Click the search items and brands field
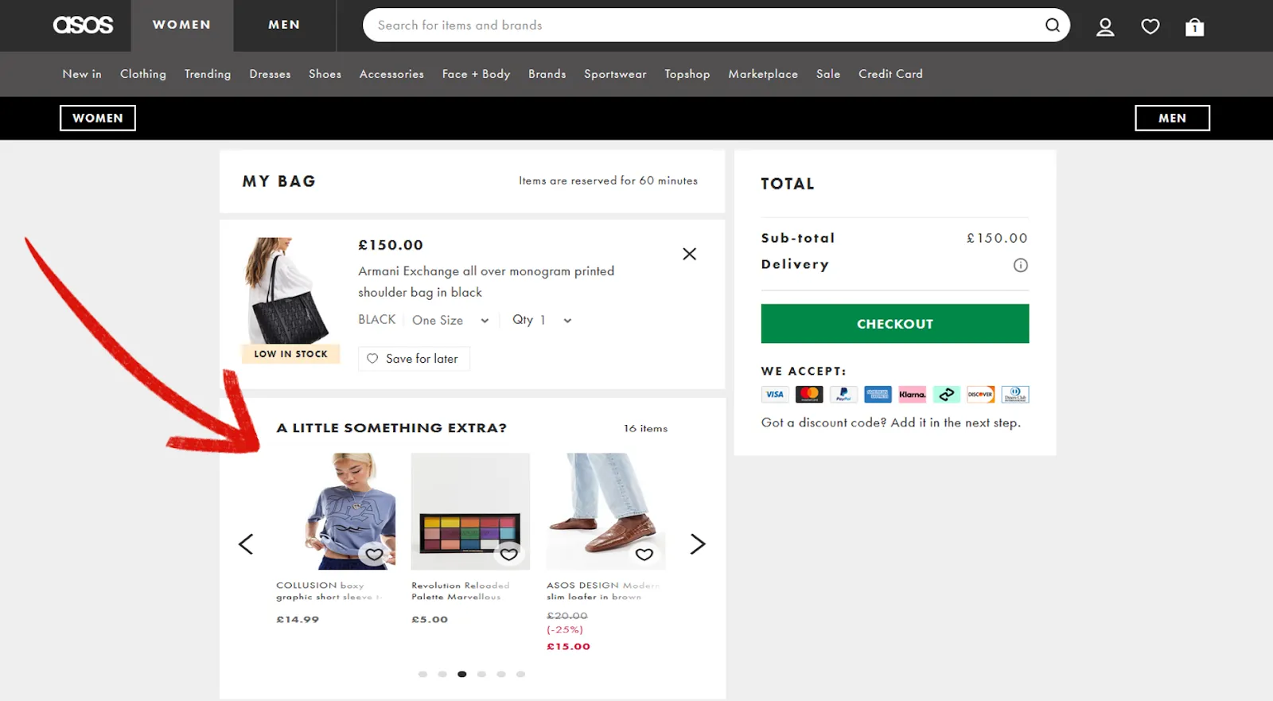This screenshot has width=1273, height=701. point(700,25)
